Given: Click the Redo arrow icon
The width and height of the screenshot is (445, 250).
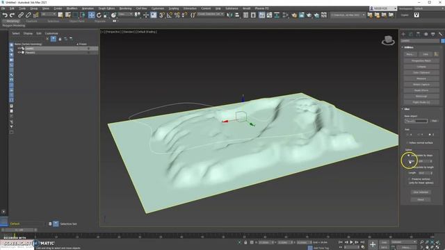Looking at the screenshot, I should (x=13, y=15).
